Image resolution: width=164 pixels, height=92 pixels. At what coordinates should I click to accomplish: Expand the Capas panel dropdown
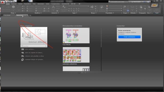coord(75,13)
